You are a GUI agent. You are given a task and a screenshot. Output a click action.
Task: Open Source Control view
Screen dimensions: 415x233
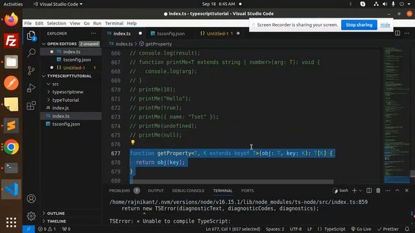point(31,71)
